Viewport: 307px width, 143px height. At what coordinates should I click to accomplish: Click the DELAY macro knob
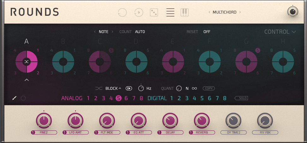coord(170,121)
